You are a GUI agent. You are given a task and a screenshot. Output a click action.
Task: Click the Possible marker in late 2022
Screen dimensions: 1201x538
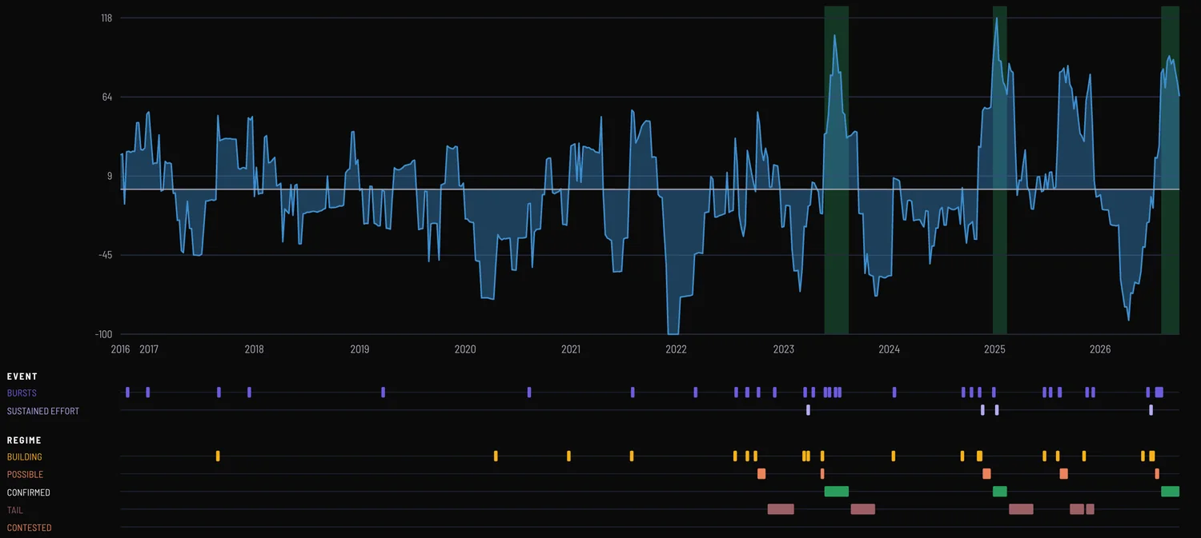(761, 474)
